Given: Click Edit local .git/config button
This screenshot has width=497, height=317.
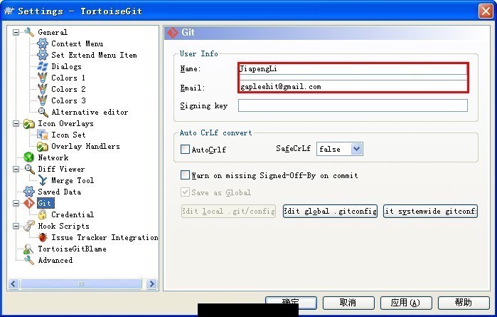Looking at the screenshot, I should [x=228, y=212].
